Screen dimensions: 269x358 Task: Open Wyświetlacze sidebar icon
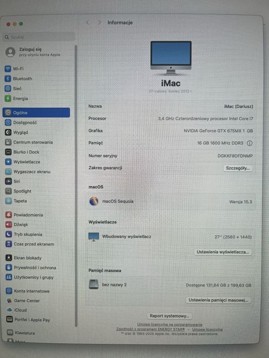8,162
